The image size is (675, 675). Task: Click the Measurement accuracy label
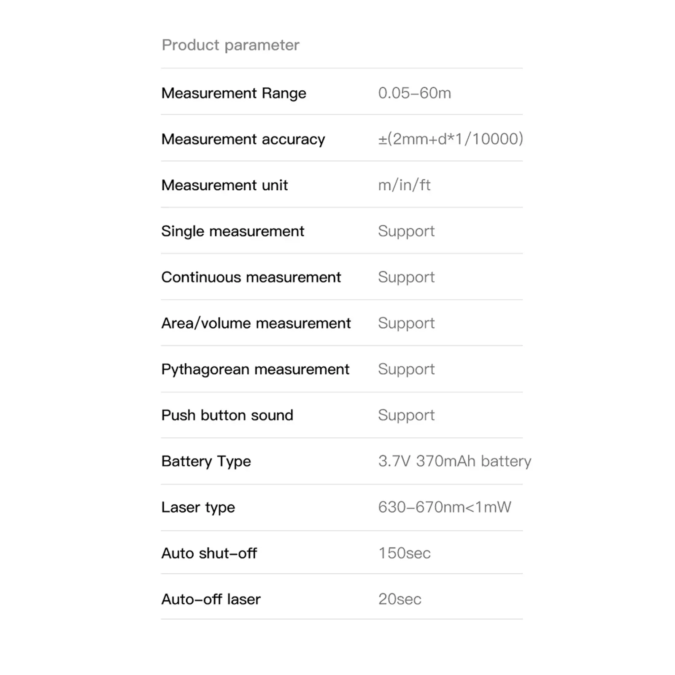pyautogui.click(x=243, y=139)
